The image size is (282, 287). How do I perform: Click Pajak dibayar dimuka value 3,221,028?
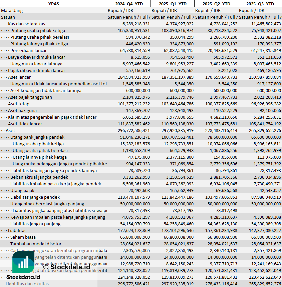[x=228, y=71]
